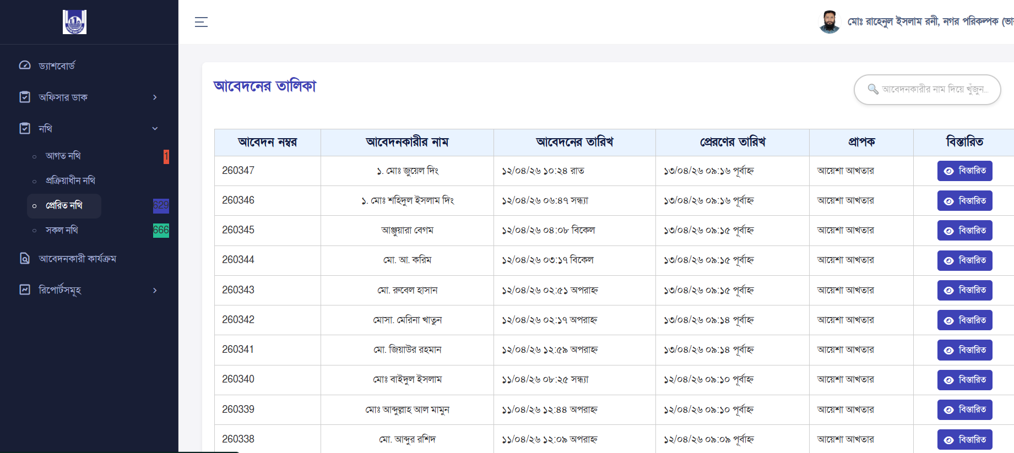Open the আগত নথি menu item
The image size is (1014, 453).
pos(63,156)
